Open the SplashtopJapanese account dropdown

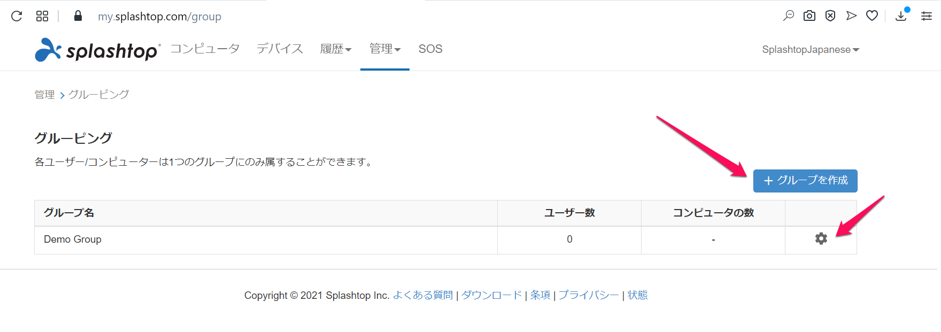[x=810, y=50]
